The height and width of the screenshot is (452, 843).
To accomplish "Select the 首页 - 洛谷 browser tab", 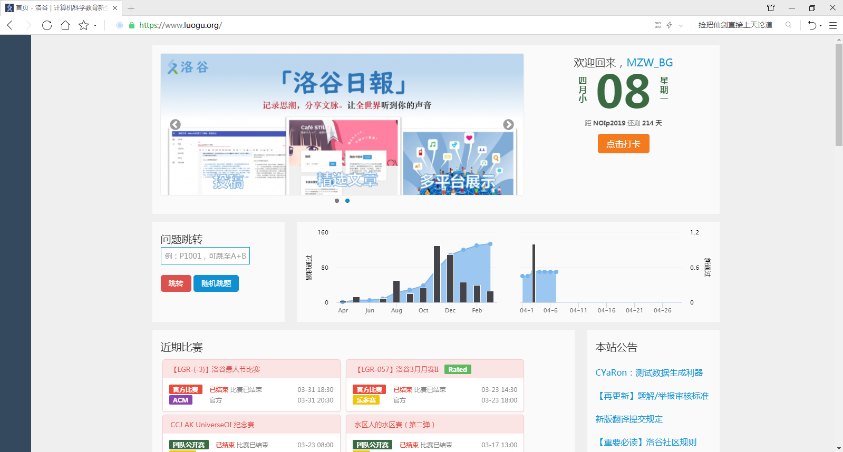I will click(62, 8).
